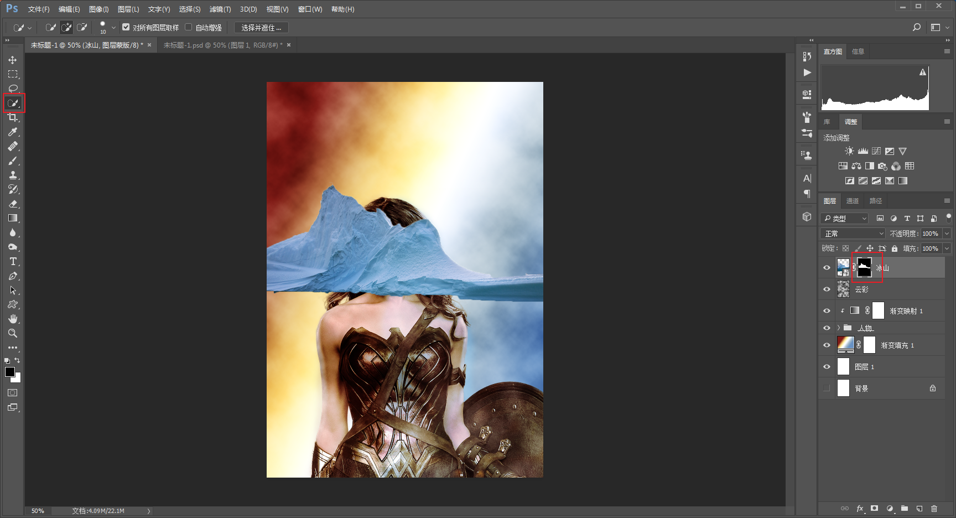Select the Path Selection tool

coord(13,290)
